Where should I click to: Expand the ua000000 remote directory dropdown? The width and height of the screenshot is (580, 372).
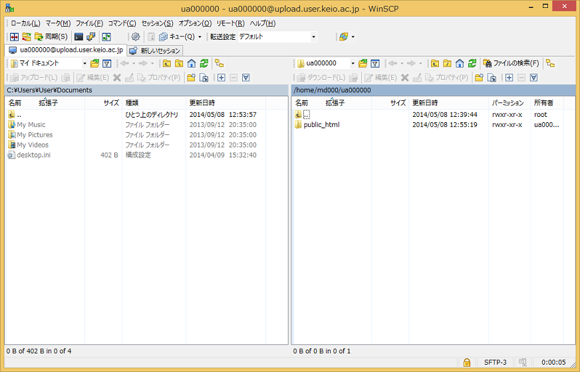click(x=352, y=64)
